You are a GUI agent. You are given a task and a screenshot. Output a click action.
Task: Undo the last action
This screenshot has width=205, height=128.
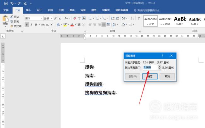pyautogui.click(x=12, y=3)
